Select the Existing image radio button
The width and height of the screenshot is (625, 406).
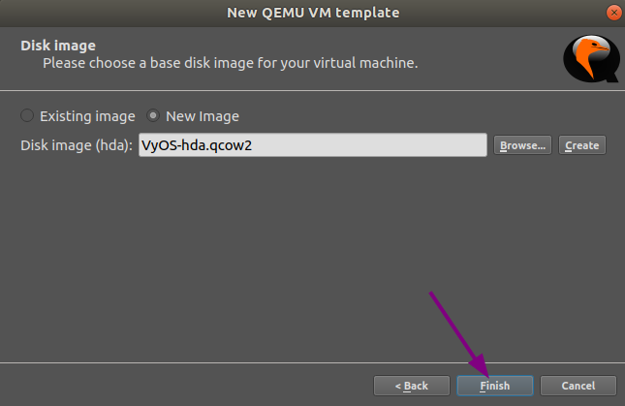pos(27,115)
